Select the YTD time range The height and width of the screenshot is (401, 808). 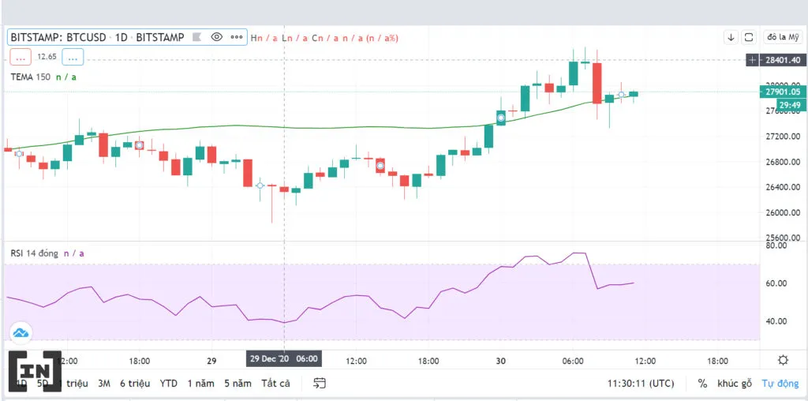pyautogui.click(x=169, y=383)
